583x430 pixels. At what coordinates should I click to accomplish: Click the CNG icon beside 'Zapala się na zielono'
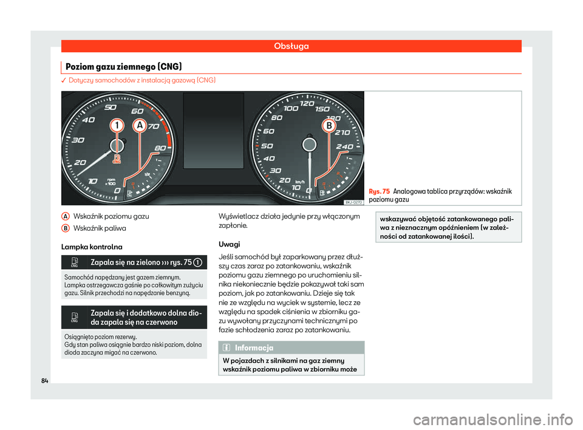click(74, 262)
